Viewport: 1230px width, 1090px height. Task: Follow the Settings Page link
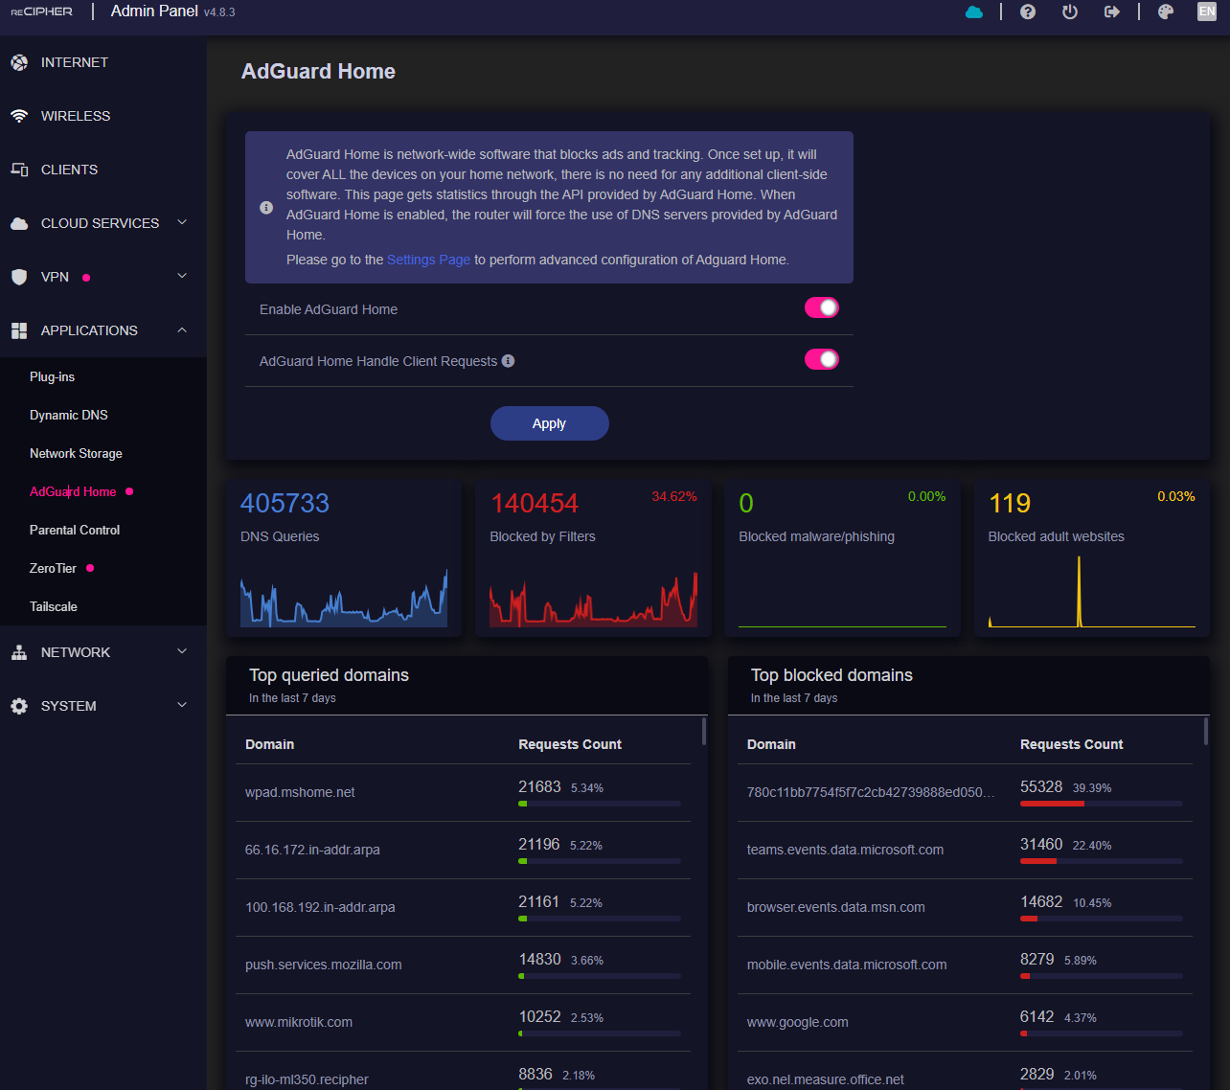pos(428,260)
